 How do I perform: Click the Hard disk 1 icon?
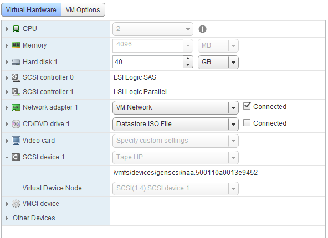point(16,62)
